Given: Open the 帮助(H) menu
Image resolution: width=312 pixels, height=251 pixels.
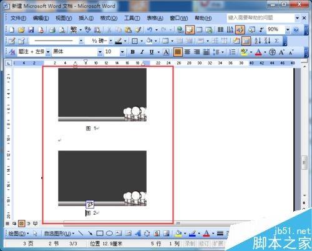Looking at the screenshot, I should (x=203, y=18).
